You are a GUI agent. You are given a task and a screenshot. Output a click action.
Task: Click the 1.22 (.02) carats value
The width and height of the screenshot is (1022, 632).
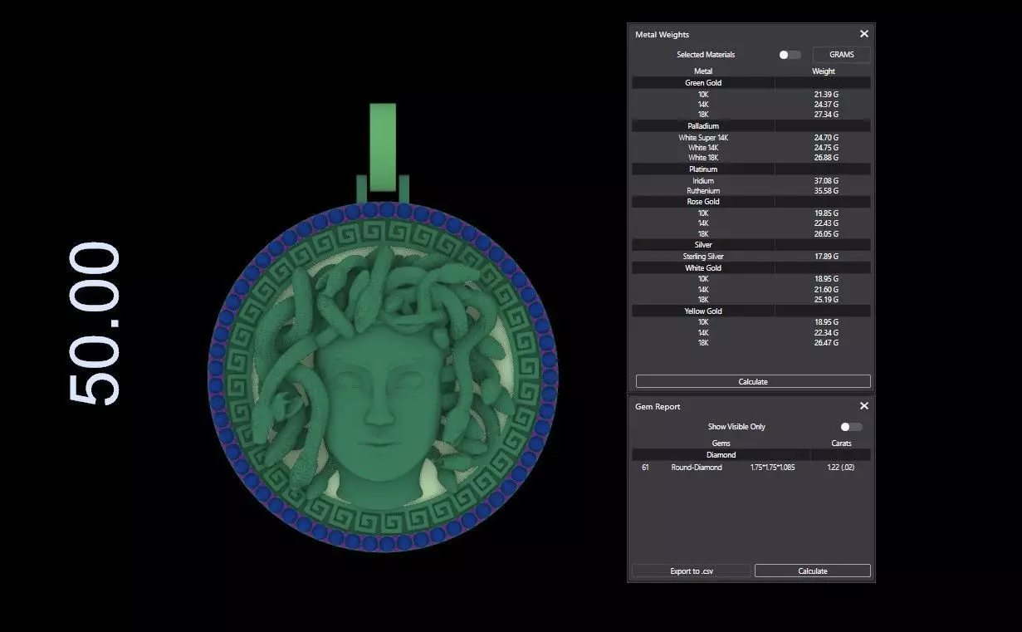(x=841, y=468)
